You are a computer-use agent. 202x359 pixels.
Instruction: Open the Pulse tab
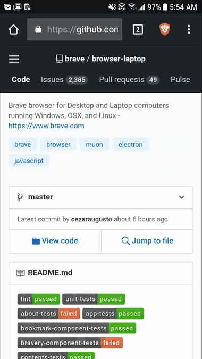pos(180,79)
